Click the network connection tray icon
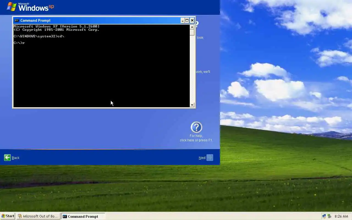 click(324, 216)
